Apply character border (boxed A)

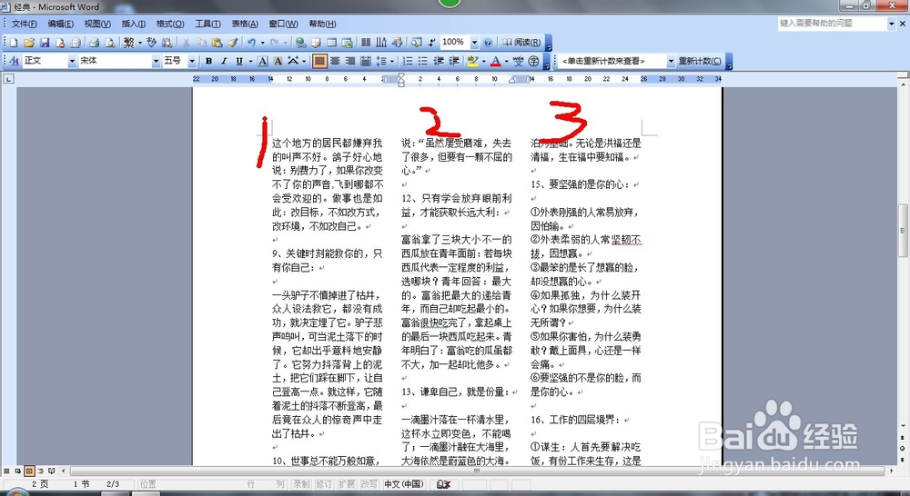[x=262, y=61]
